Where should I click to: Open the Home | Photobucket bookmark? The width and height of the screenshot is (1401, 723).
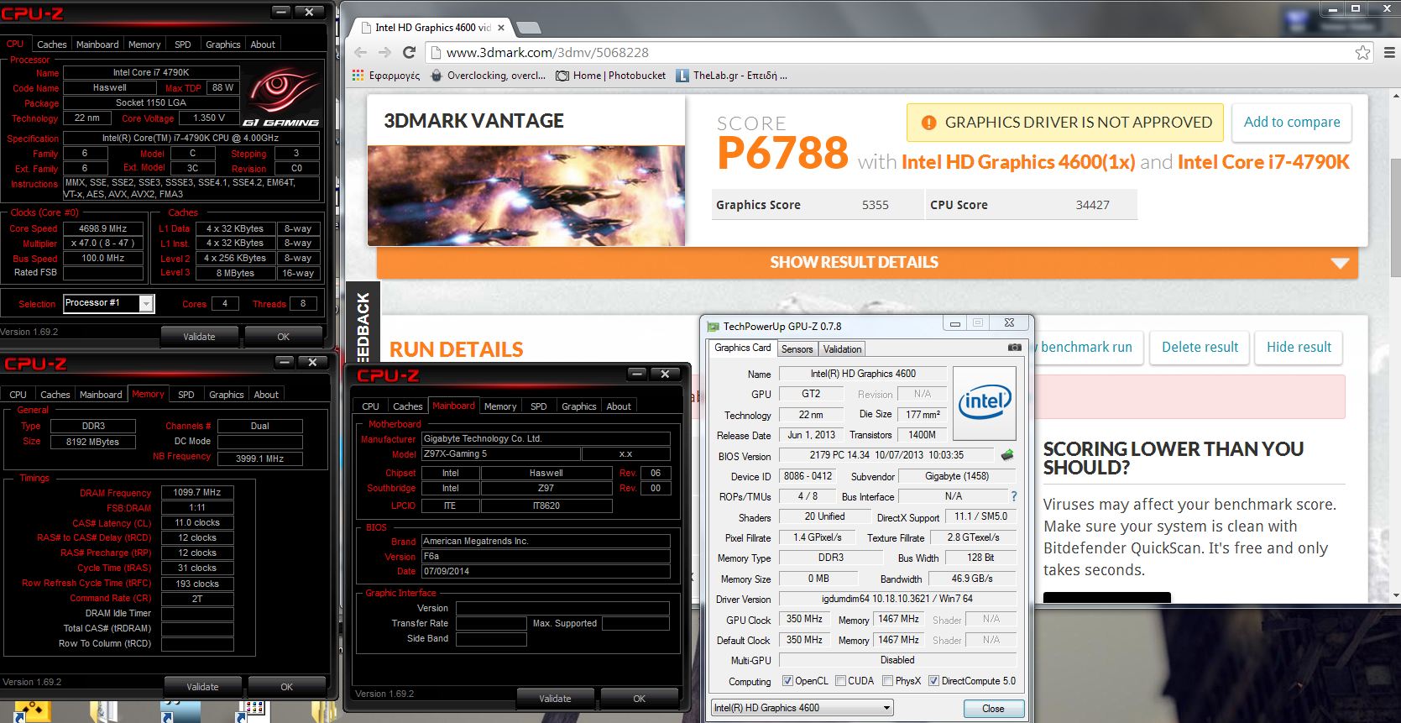pyautogui.click(x=611, y=75)
